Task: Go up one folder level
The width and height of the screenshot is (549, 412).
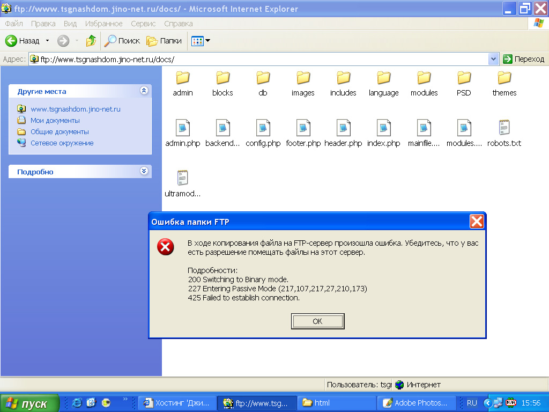Action: point(91,41)
